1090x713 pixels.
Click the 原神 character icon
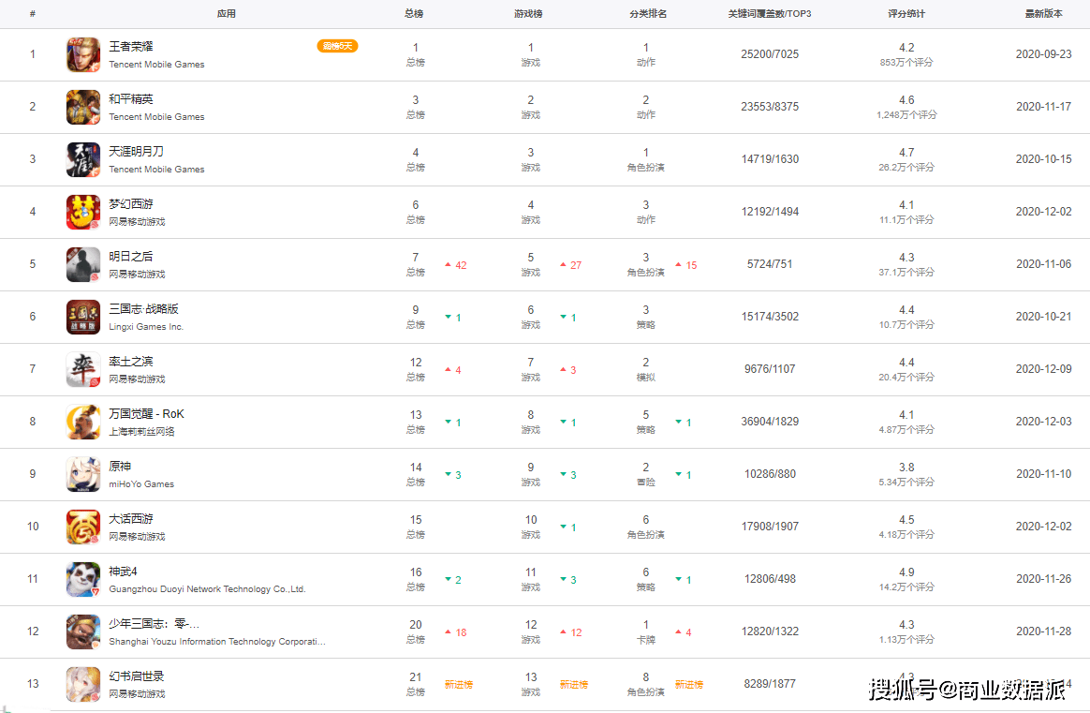pyautogui.click(x=82, y=474)
